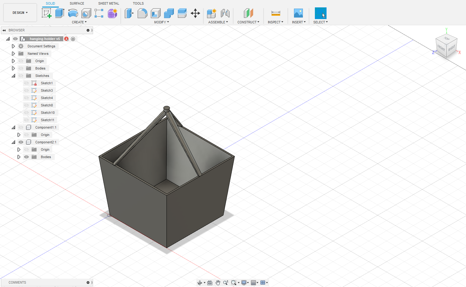466x287 pixels.
Task: Switch to the SURFACE tab
Action: (x=77, y=3)
